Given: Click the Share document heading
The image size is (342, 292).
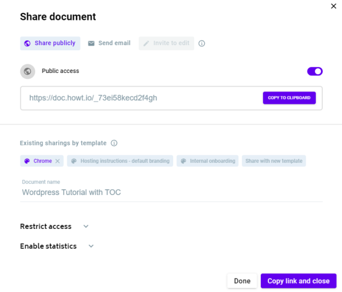Looking at the screenshot, I should click(58, 17).
